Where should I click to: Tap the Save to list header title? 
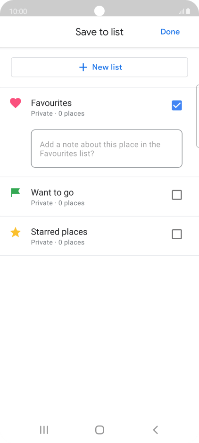(x=99, y=32)
